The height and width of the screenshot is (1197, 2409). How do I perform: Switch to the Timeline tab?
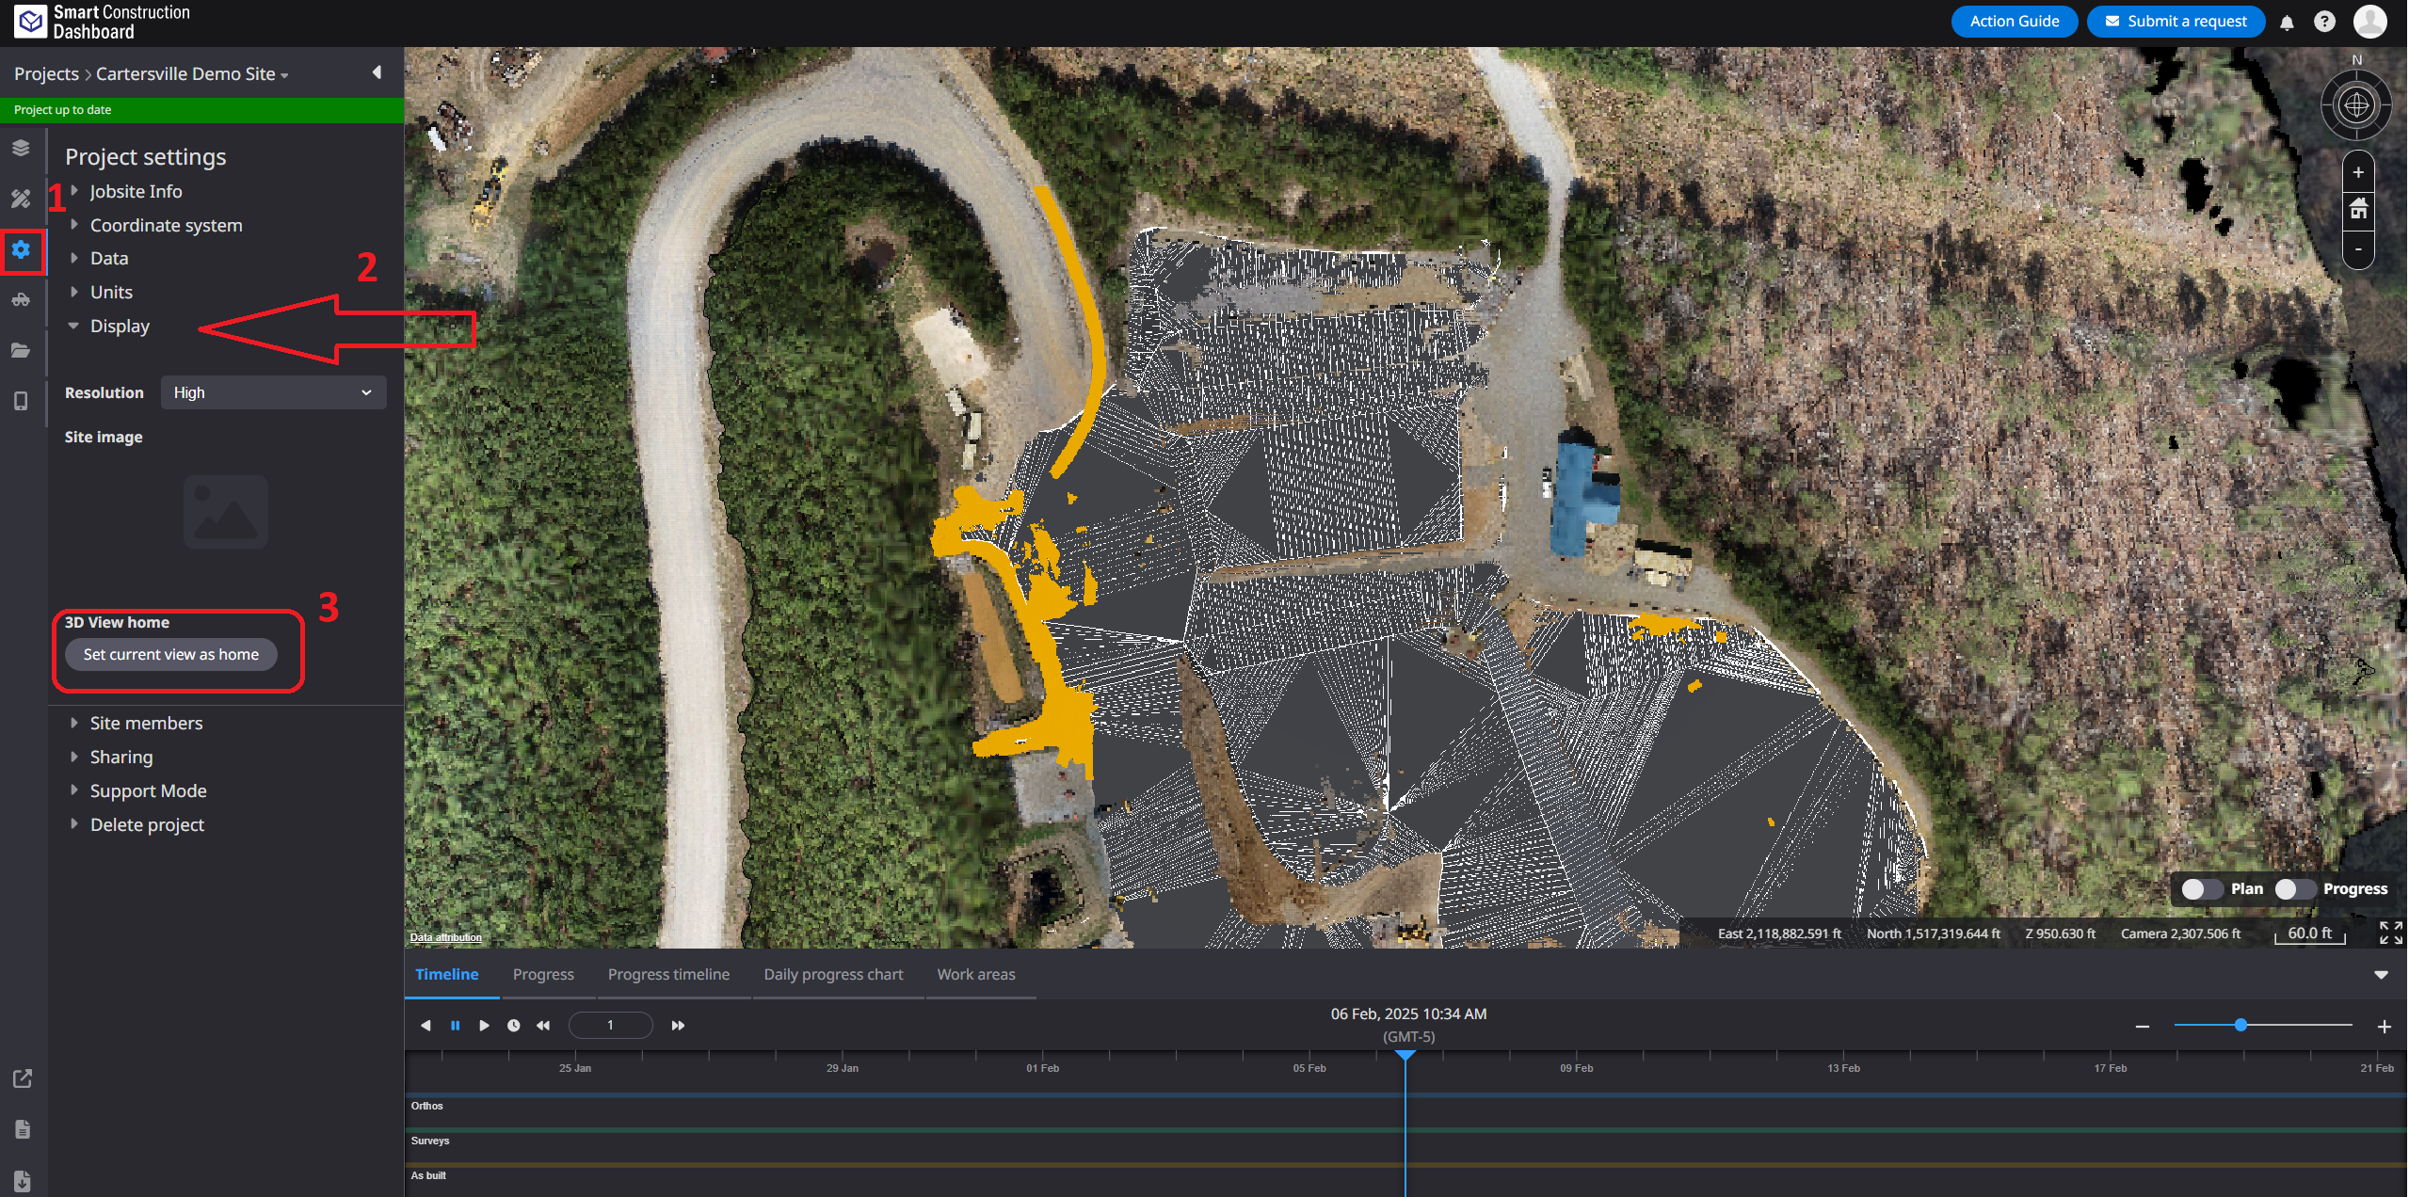click(447, 975)
